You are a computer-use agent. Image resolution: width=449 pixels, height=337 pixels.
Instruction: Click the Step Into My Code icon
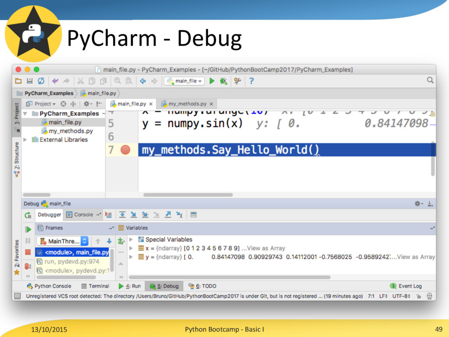point(145,215)
